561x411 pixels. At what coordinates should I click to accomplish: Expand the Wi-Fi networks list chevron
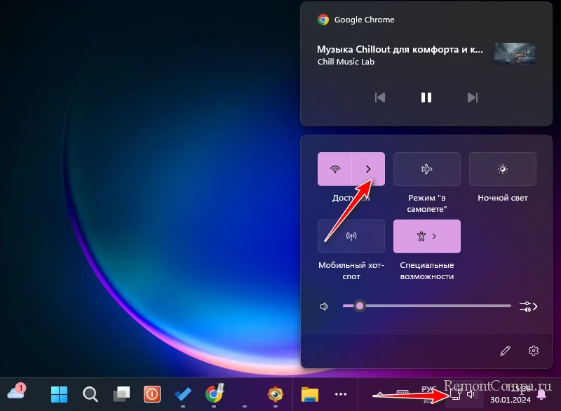[368, 169]
